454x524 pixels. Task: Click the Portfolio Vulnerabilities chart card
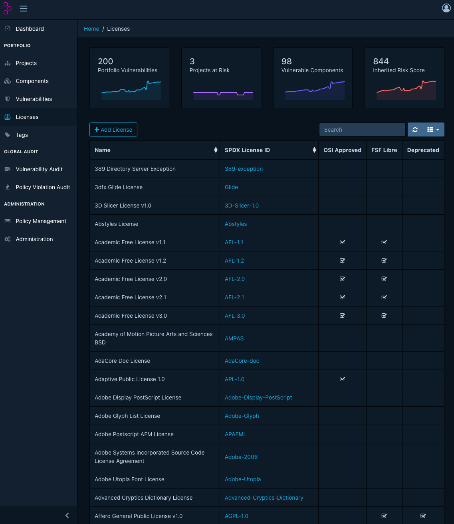pos(129,78)
